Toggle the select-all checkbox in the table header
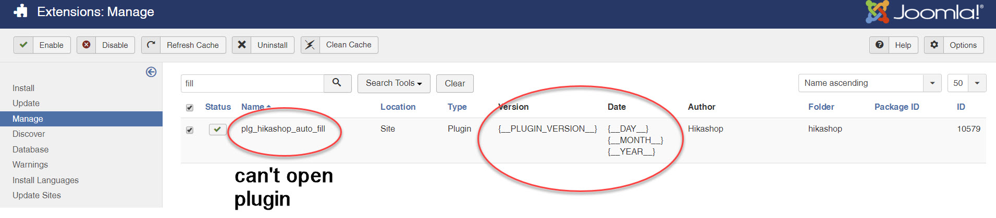 [190, 108]
